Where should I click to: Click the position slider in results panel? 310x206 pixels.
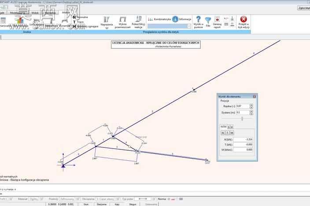(x=242, y=119)
